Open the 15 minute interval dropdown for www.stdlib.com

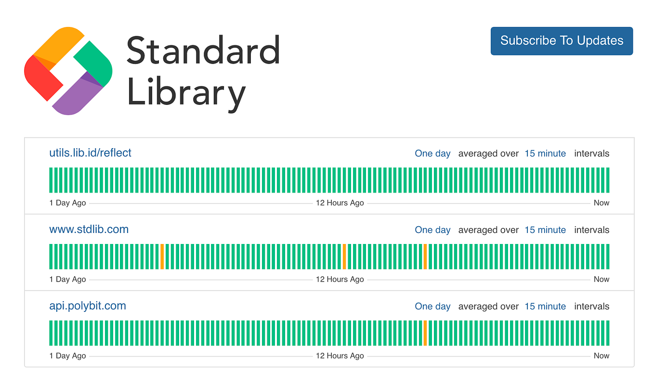click(x=545, y=230)
